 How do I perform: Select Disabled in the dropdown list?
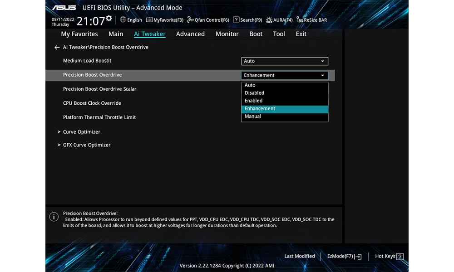285,93
